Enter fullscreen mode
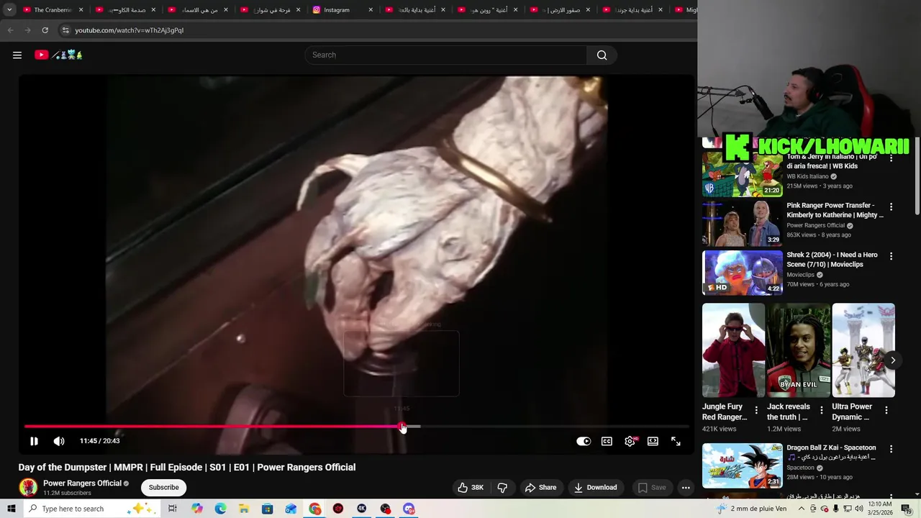Image resolution: width=921 pixels, height=518 pixels. coord(676,441)
